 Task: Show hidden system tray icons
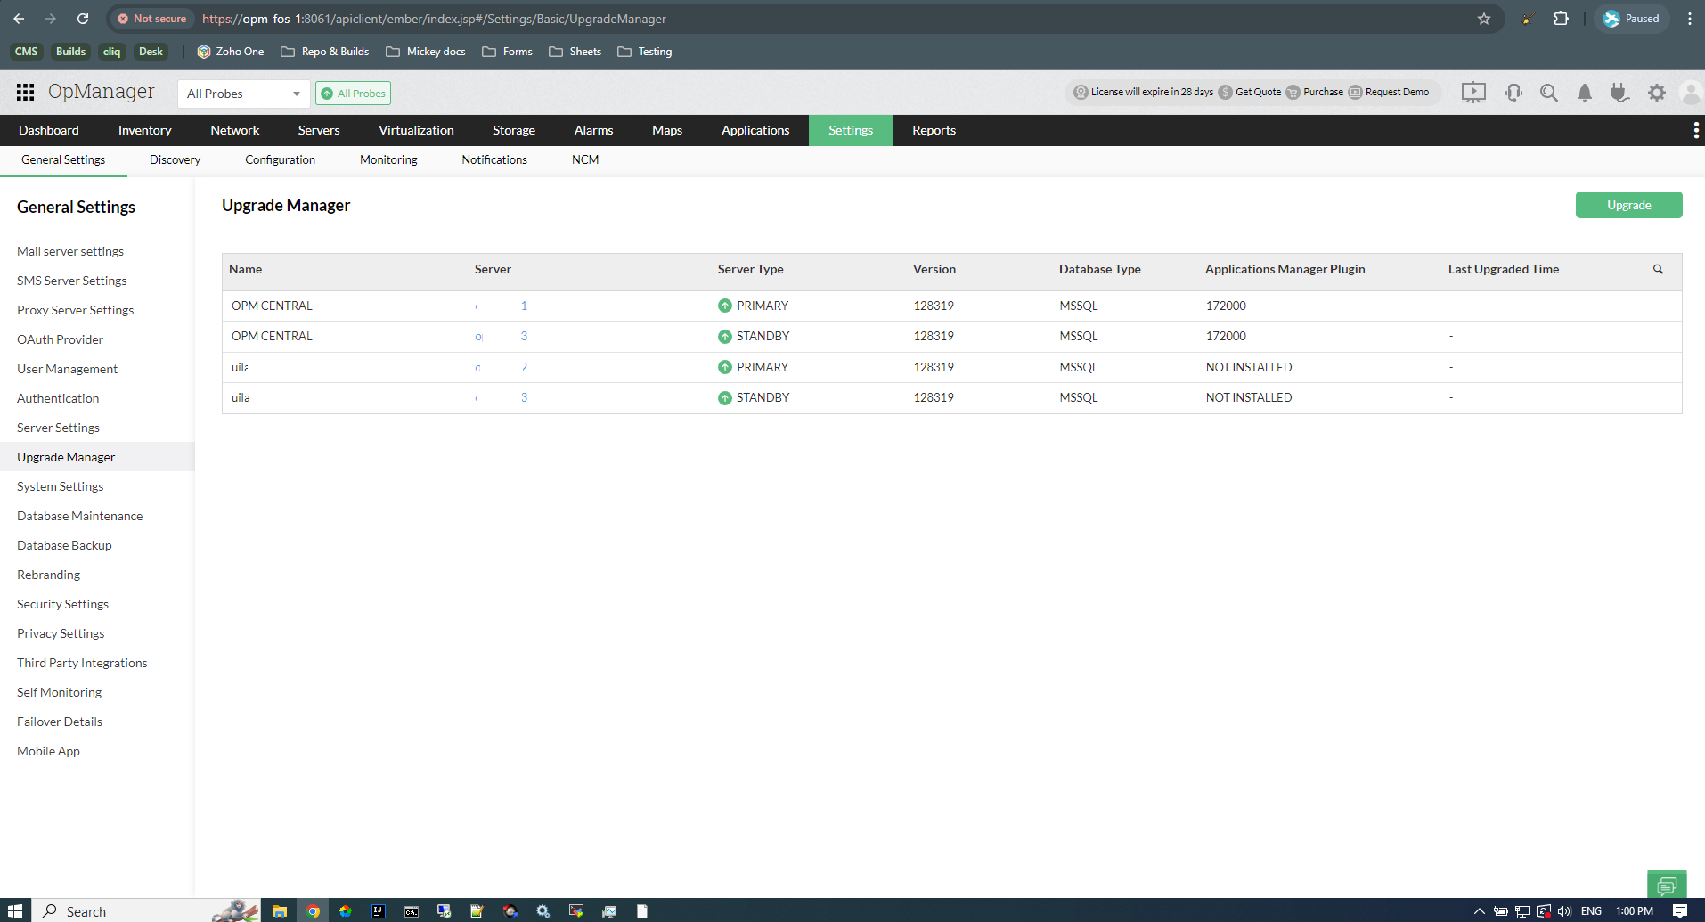tap(1480, 910)
